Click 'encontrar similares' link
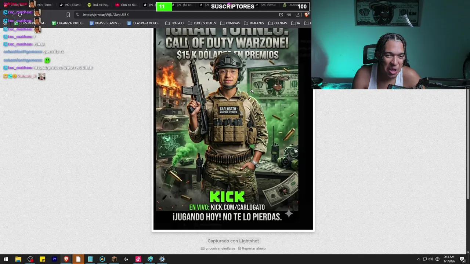470x264 pixels. [x=218, y=249]
